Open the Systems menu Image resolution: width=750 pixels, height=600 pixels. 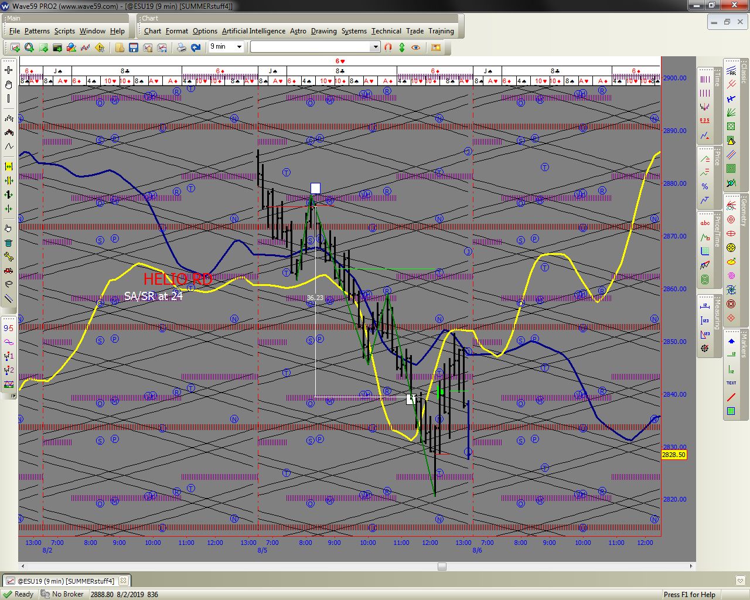[354, 31]
